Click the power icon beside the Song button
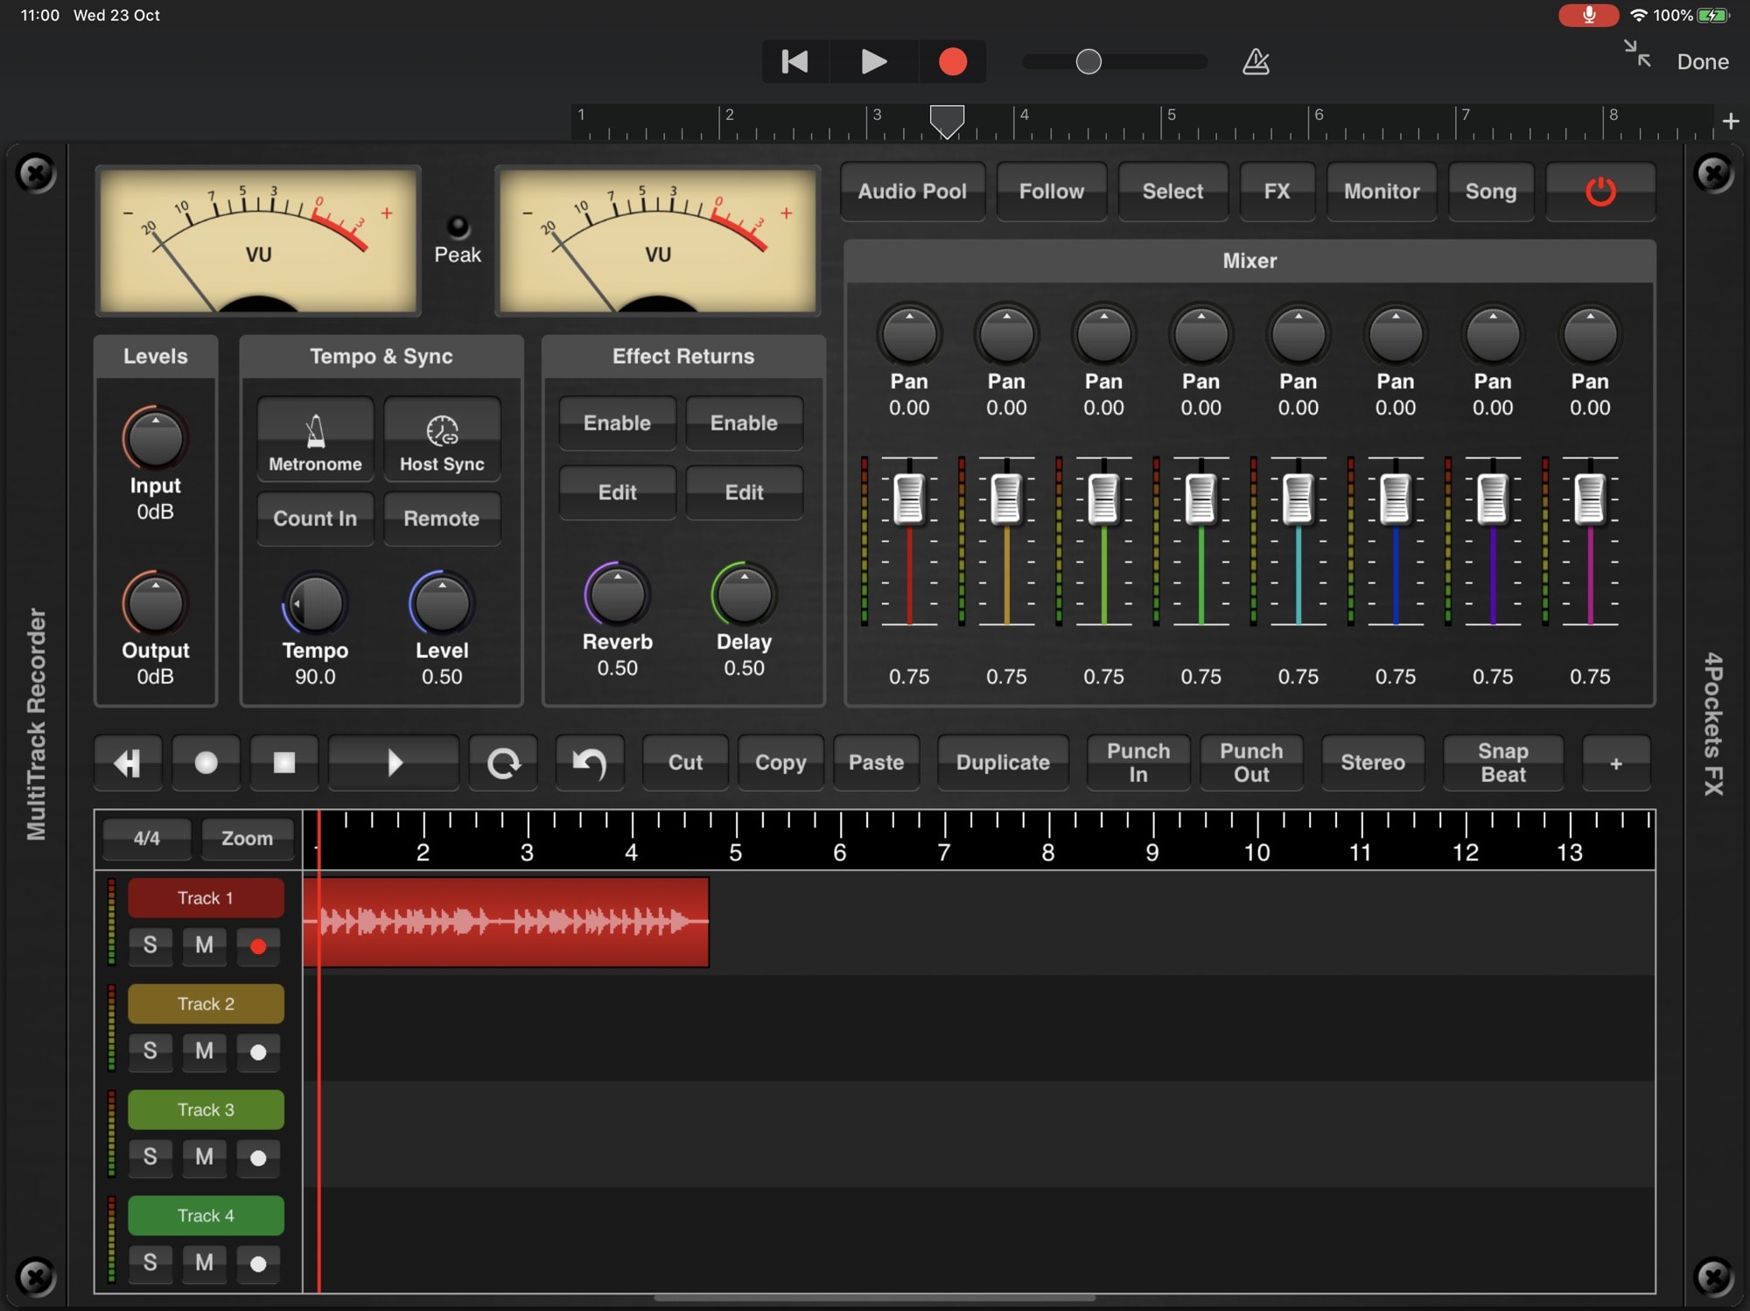This screenshot has height=1311, width=1750. [1599, 192]
